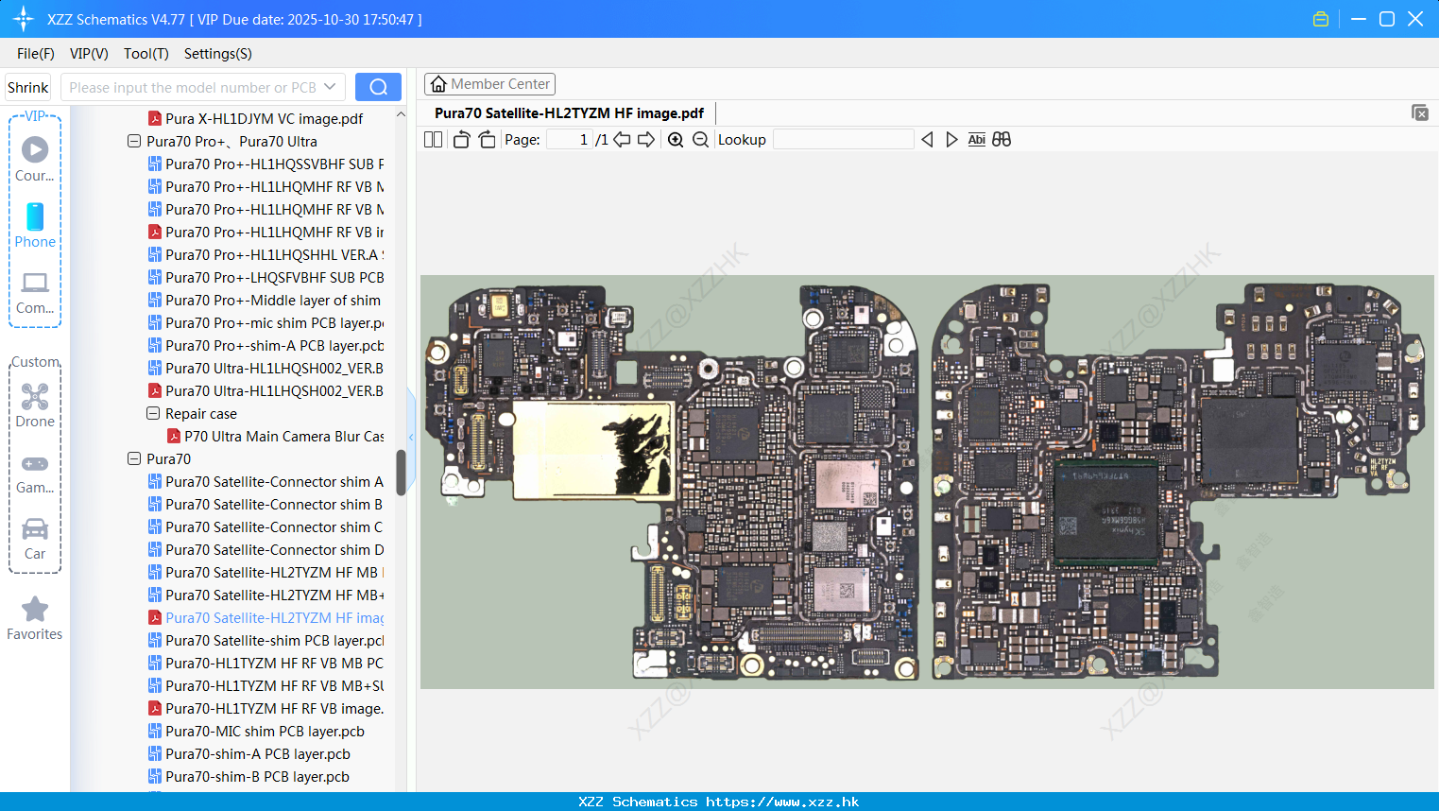Open Courses category in the sidebar
This screenshot has width=1439, height=811.
(x=35, y=159)
